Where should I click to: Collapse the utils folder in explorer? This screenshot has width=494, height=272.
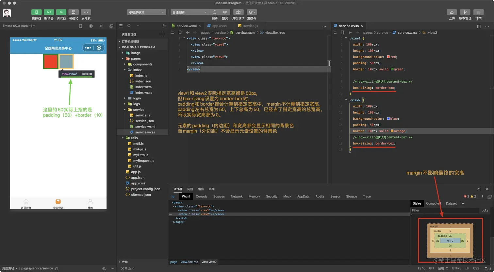123,138
